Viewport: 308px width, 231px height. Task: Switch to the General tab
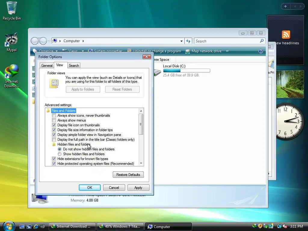pyautogui.click(x=47, y=65)
